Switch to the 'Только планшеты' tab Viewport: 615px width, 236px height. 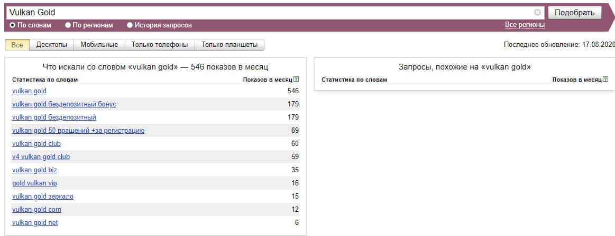230,45
